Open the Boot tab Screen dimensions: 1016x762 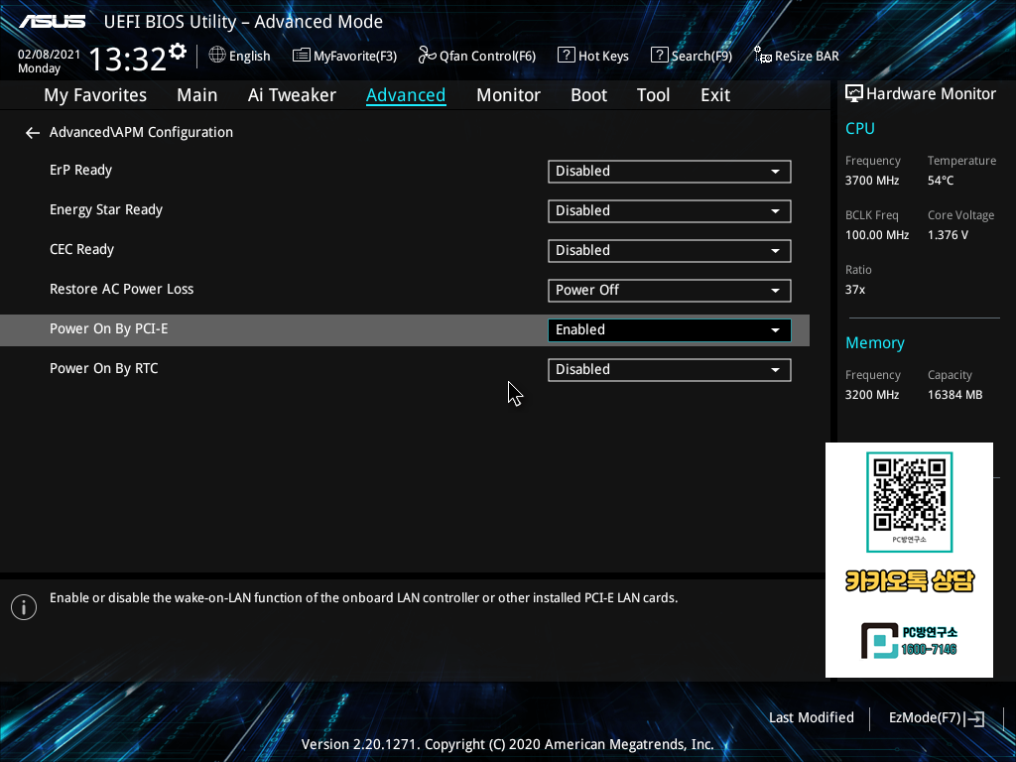click(x=588, y=95)
